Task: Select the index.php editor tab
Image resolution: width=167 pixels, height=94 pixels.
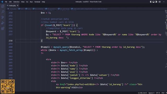Action: pyautogui.click(x=12, y=5)
